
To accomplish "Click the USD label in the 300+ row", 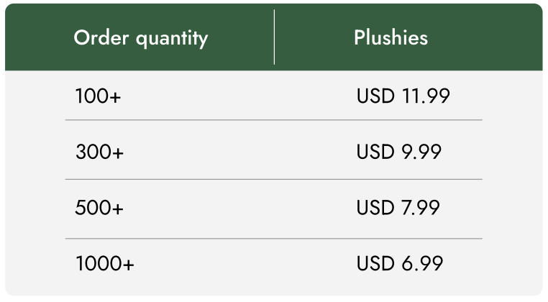I will pyautogui.click(x=375, y=152).
